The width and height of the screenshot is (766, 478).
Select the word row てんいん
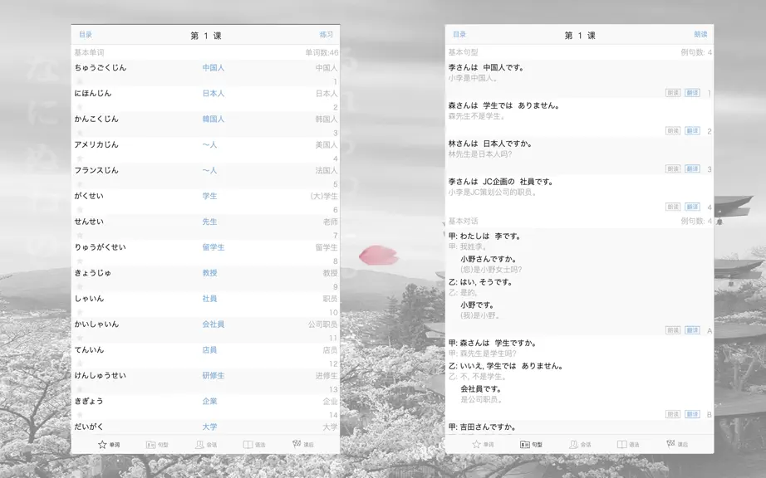click(x=206, y=355)
